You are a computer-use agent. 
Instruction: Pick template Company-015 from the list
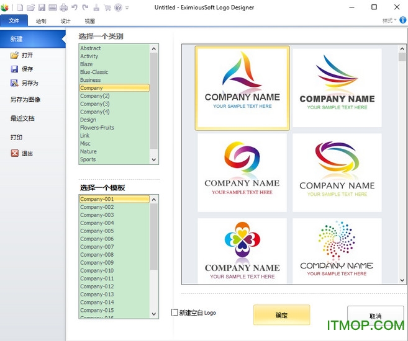tap(114, 310)
